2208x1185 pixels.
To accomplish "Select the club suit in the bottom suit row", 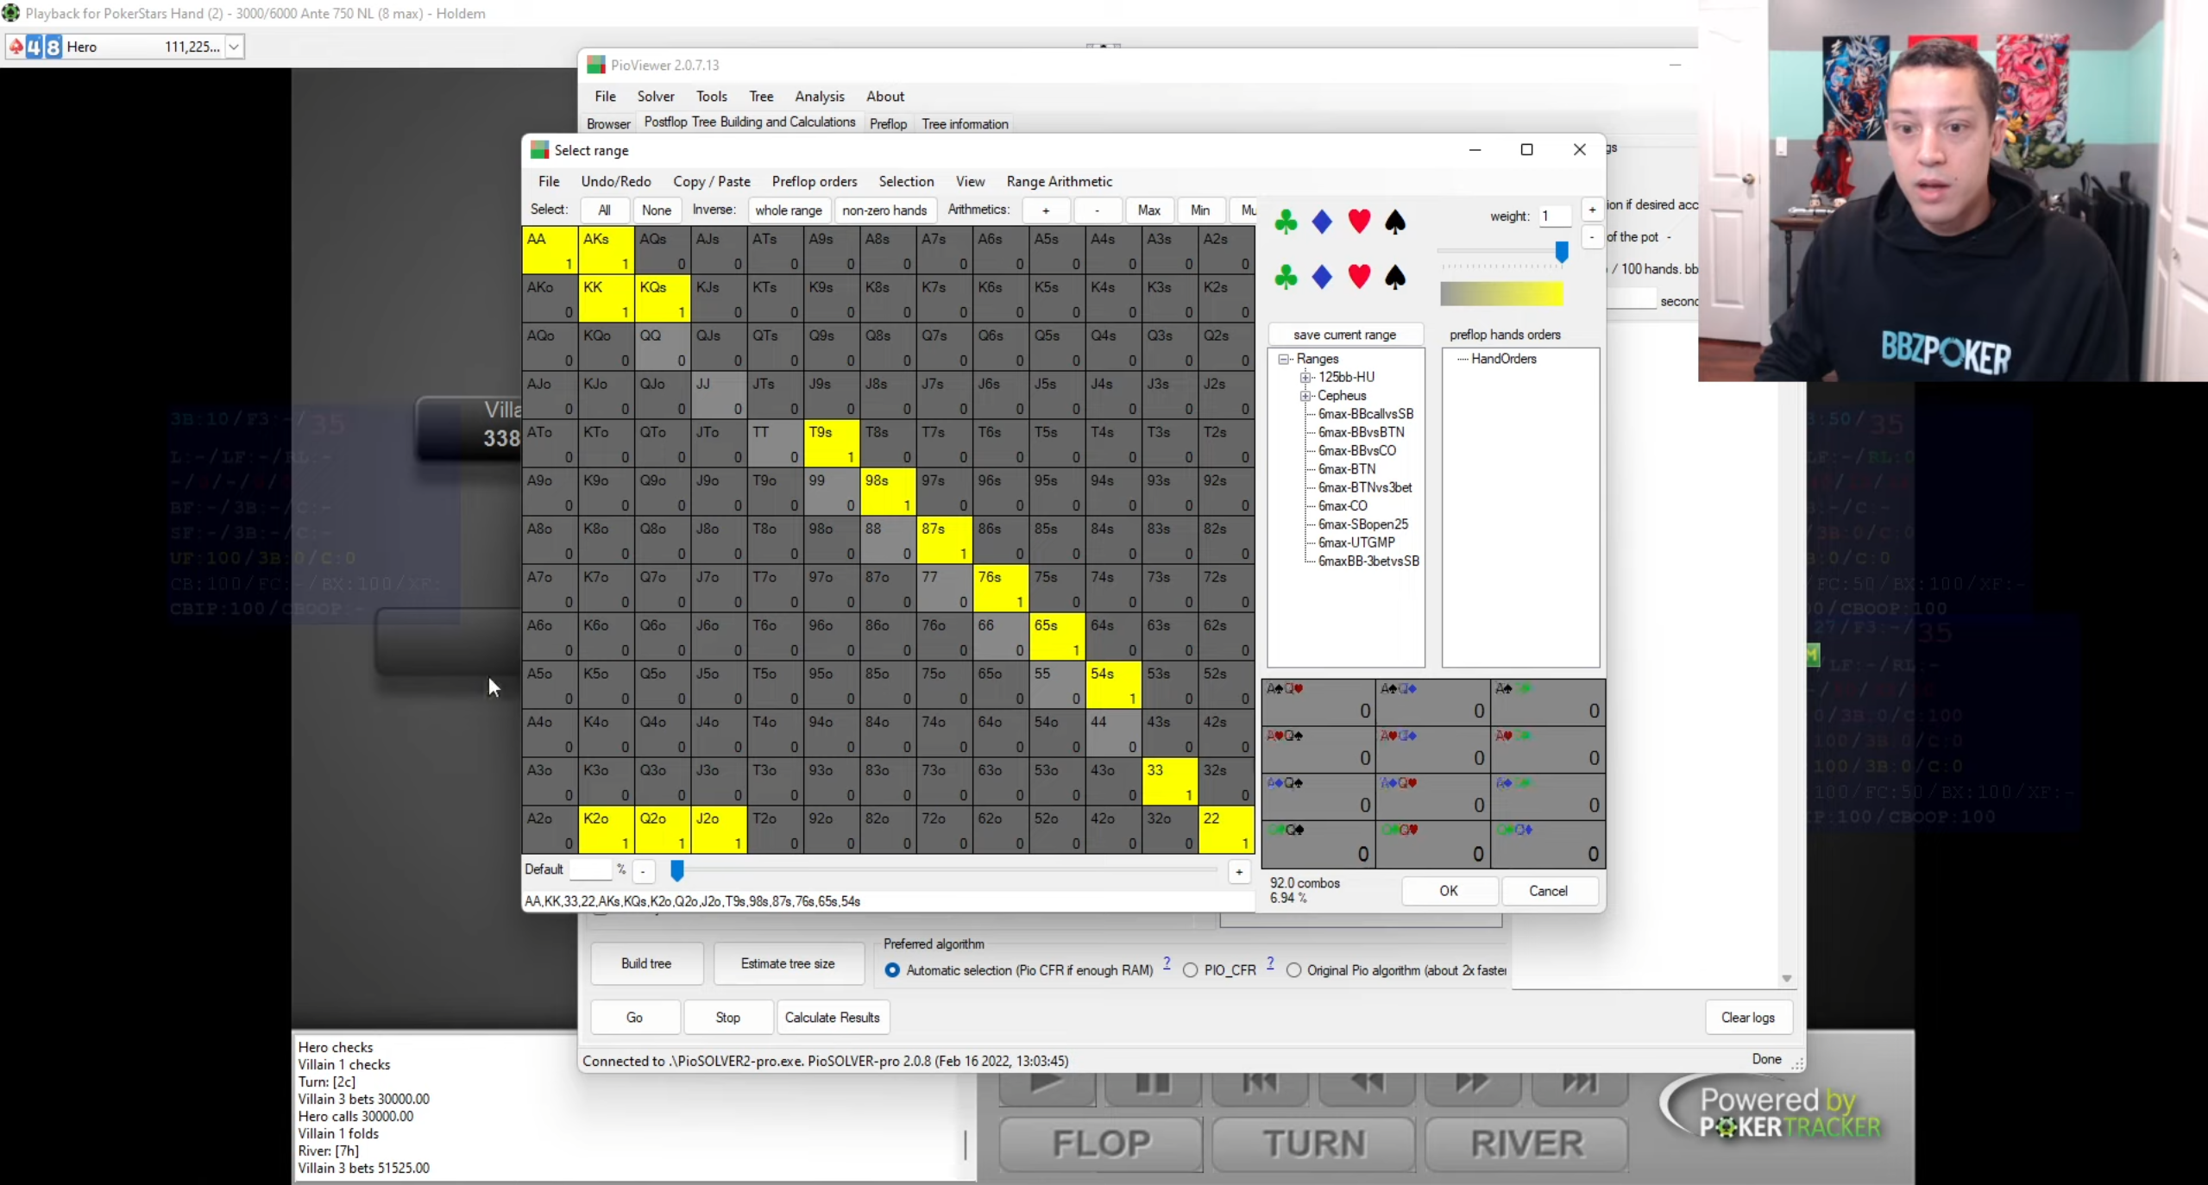I will click(1285, 277).
